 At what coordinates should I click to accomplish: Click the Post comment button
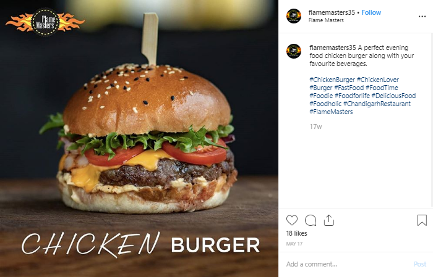(x=420, y=264)
